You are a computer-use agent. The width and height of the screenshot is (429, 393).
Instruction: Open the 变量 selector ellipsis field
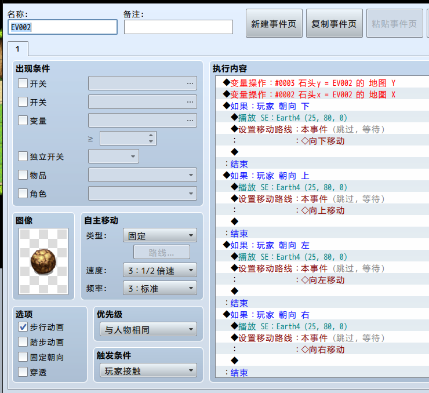coord(142,121)
